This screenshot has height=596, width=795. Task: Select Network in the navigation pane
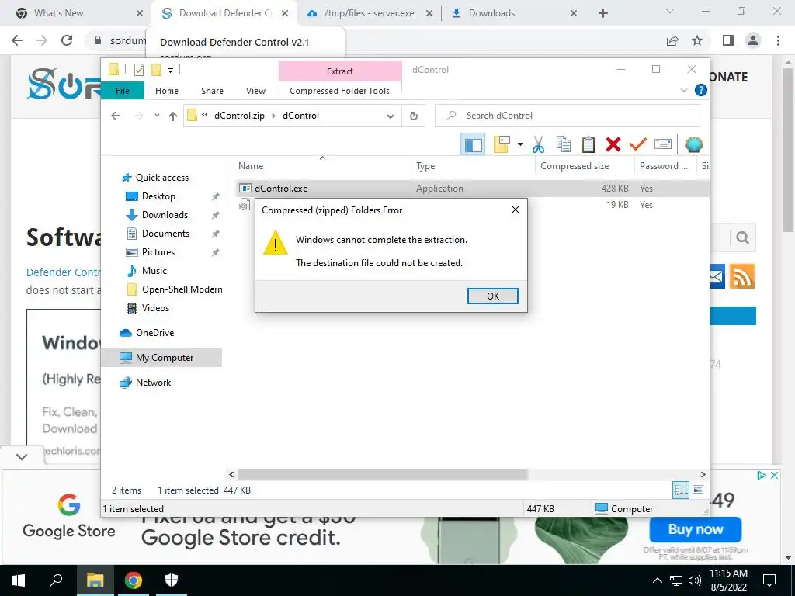coord(153,383)
